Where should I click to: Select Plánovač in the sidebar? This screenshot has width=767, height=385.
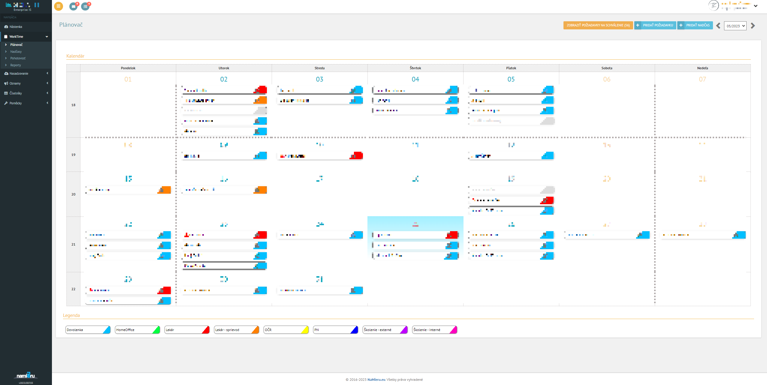[x=17, y=44]
